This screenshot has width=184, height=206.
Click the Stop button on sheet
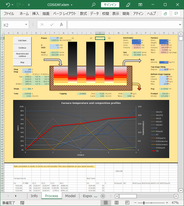pyautogui.click(x=22, y=62)
